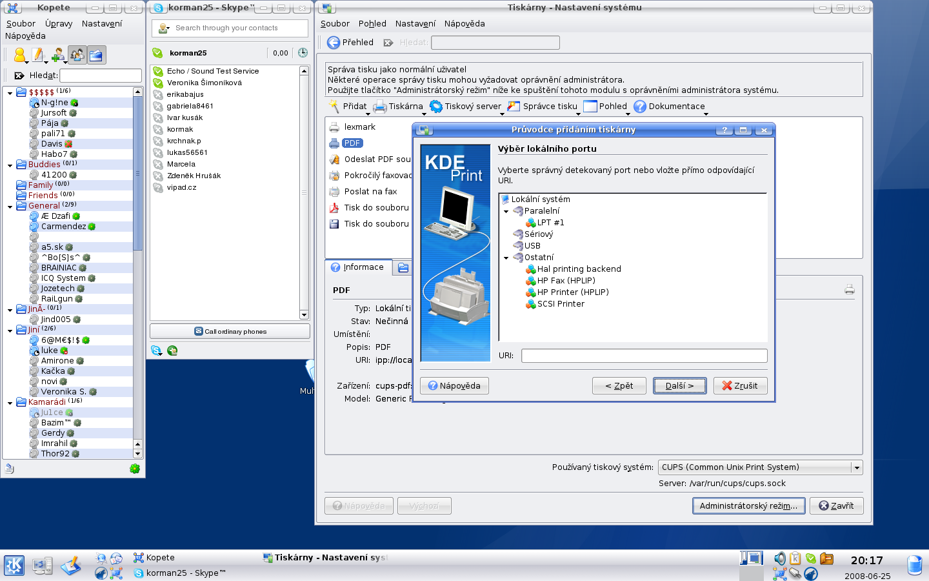Image resolution: width=929 pixels, height=581 pixels.
Task: Collapse the Paralelní tree node
Action: 506,211
